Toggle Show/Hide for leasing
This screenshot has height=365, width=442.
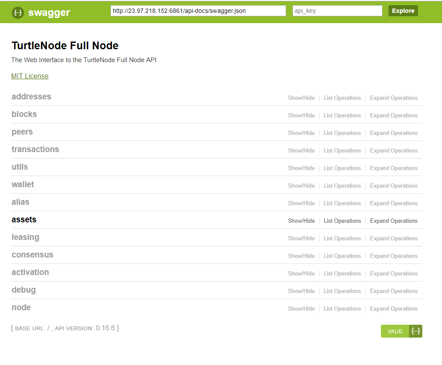pos(302,239)
